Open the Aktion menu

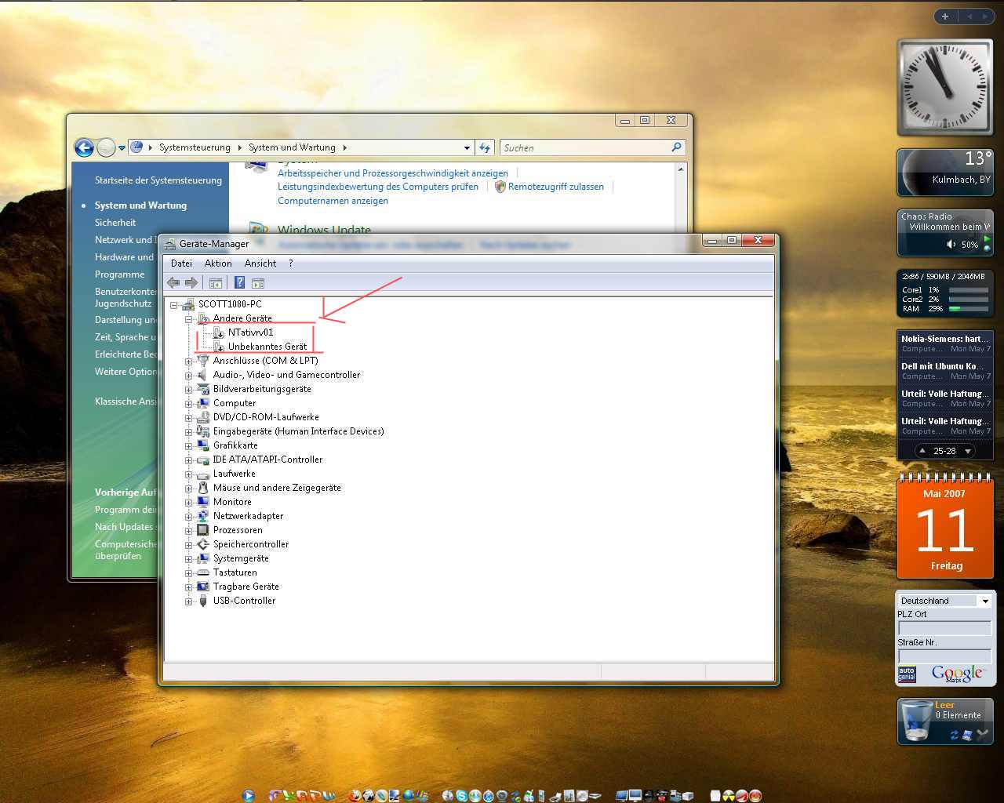(x=218, y=263)
